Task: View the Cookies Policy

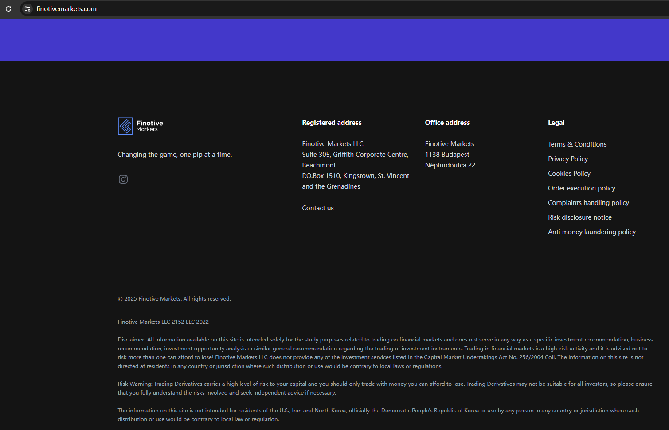Action: click(x=569, y=174)
